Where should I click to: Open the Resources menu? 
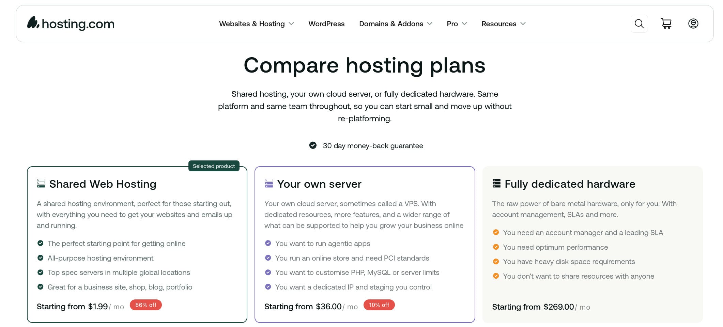coord(499,24)
